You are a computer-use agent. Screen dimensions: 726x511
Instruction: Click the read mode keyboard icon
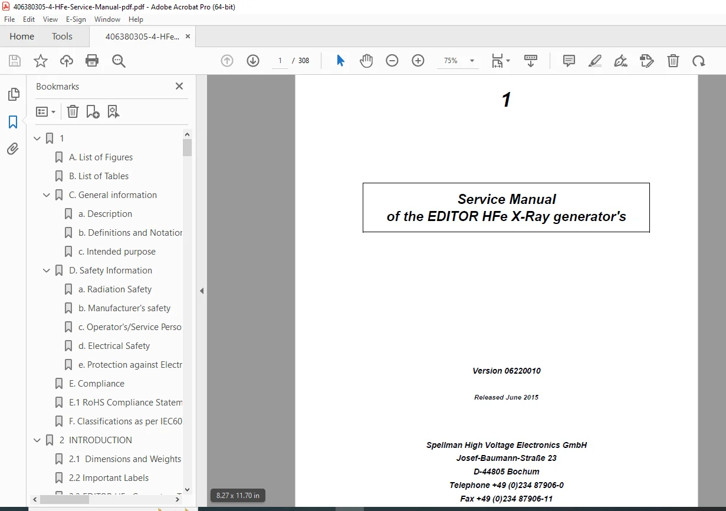click(531, 61)
